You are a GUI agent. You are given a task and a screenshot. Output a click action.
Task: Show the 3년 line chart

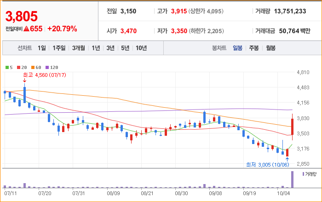[x=110, y=48]
